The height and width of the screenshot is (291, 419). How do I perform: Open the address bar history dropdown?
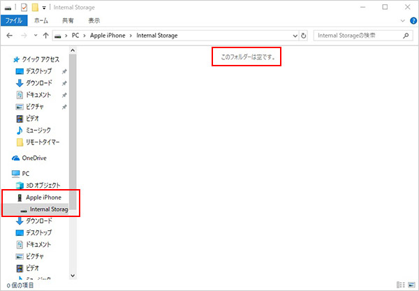point(293,35)
